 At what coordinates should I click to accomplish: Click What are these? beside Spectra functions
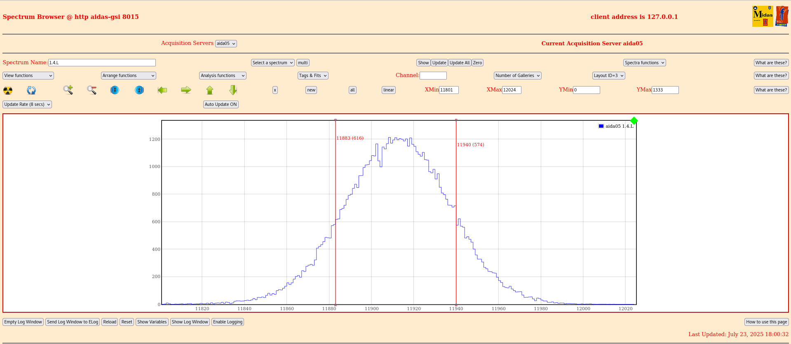point(771,63)
